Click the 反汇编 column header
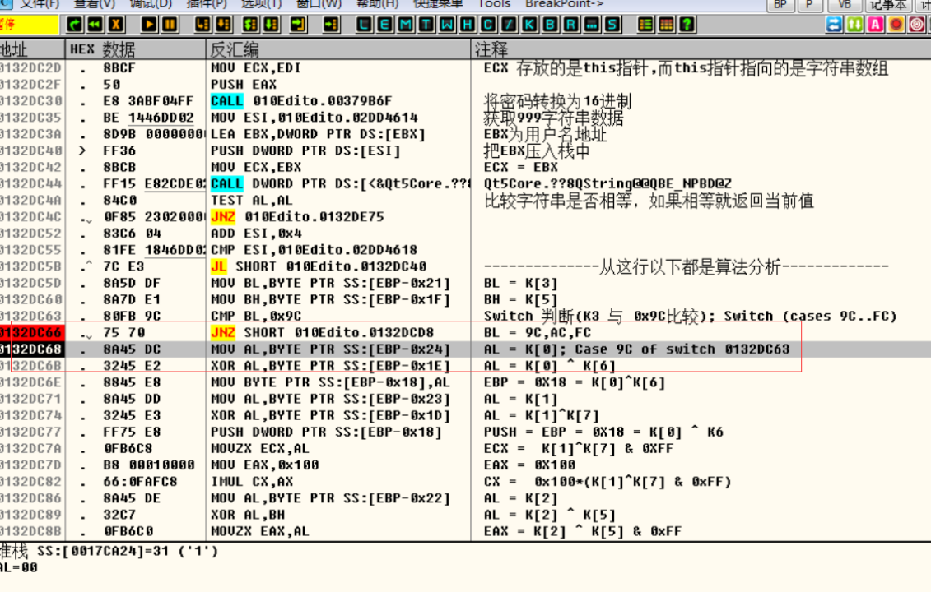This screenshot has width=931, height=592. [x=235, y=49]
